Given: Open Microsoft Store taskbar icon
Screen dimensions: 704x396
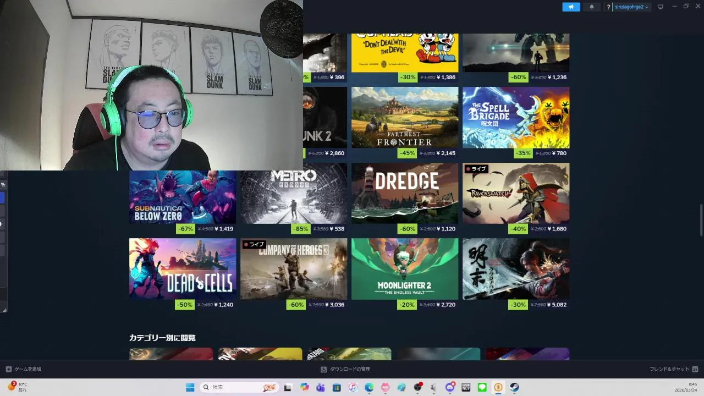Looking at the screenshot, I should pyautogui.click(x=337, y=387).
